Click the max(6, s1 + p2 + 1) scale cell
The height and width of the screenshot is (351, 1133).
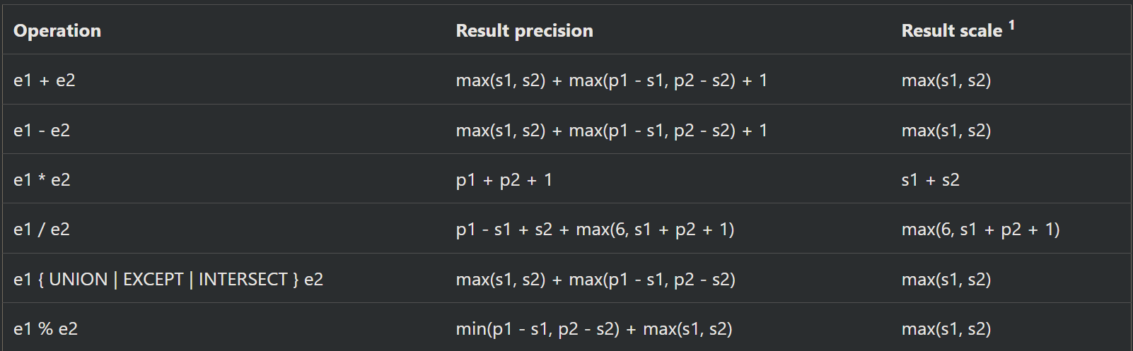(x=980, y=230)
